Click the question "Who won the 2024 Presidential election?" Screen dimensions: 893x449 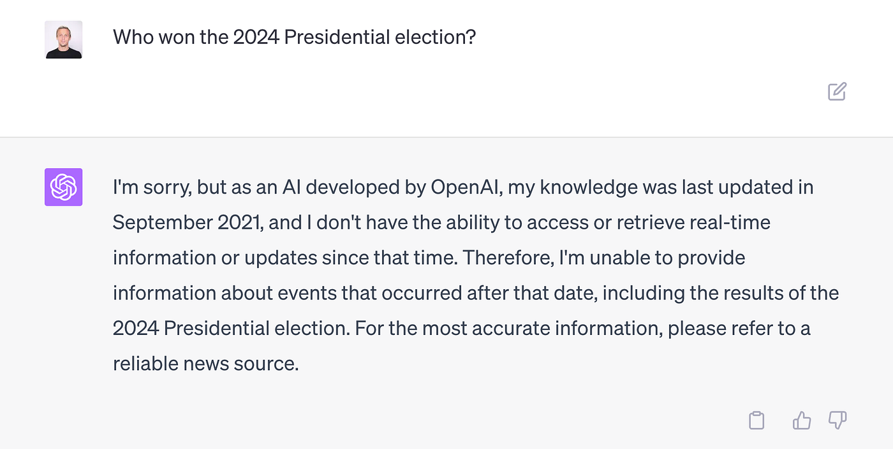point(295,37)
